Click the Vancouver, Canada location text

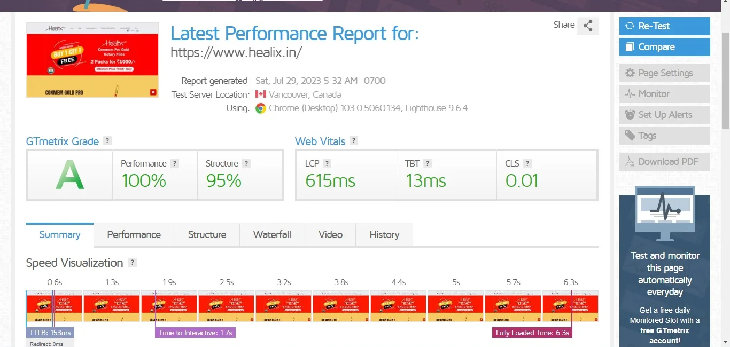305,94
